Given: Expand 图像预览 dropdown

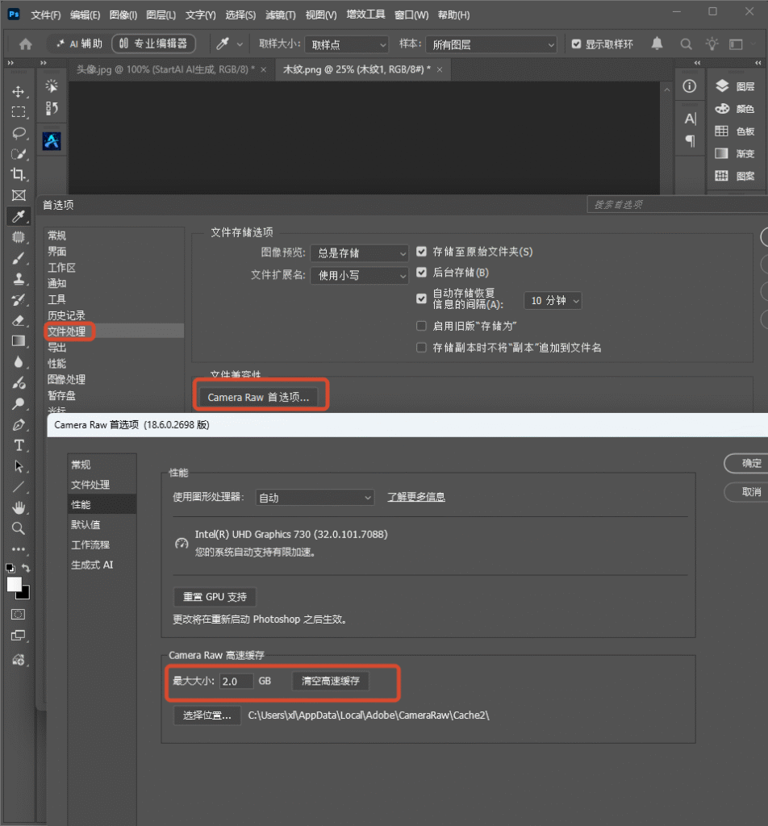Looking at the screenshot, I should point(359,253).
